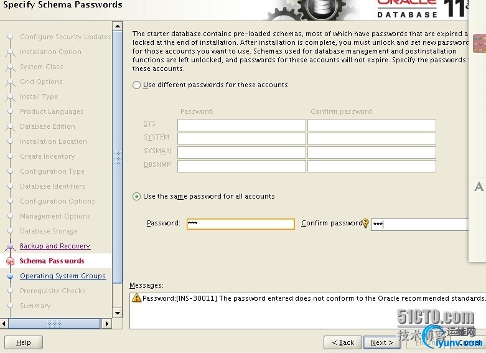Click the SYSTEM confirm password field
This screenshot has height=353, width=486.
coord(372,139)
